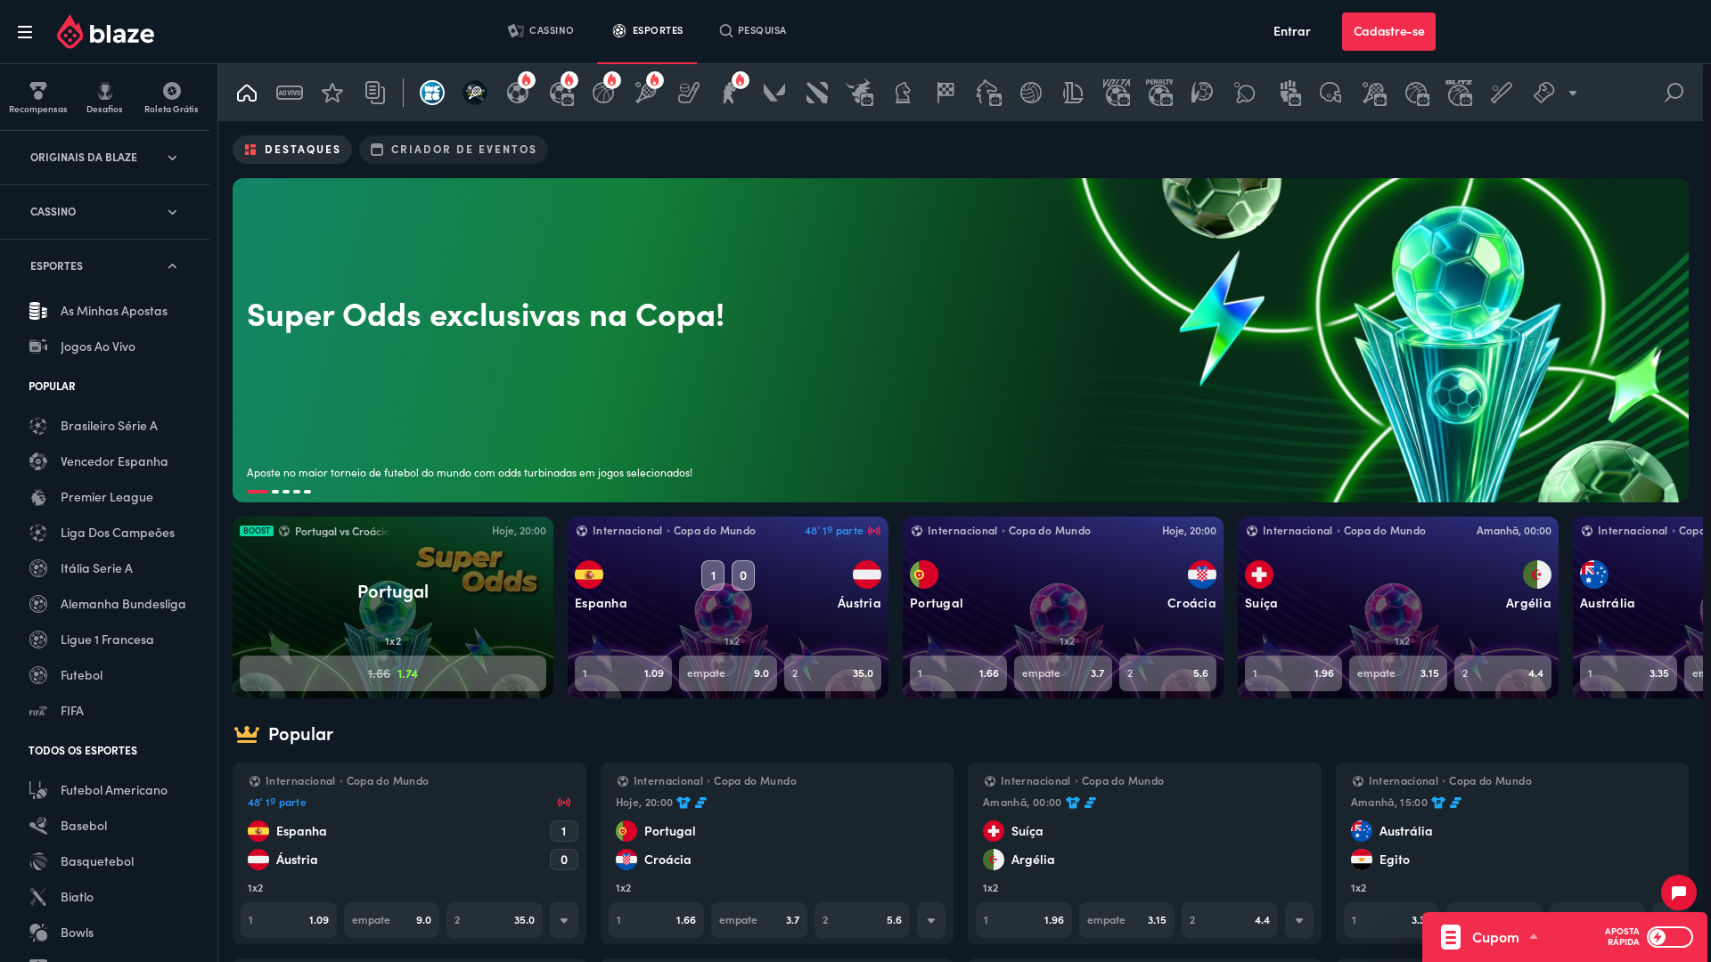Select the basketball sport icon

point(603,93)
